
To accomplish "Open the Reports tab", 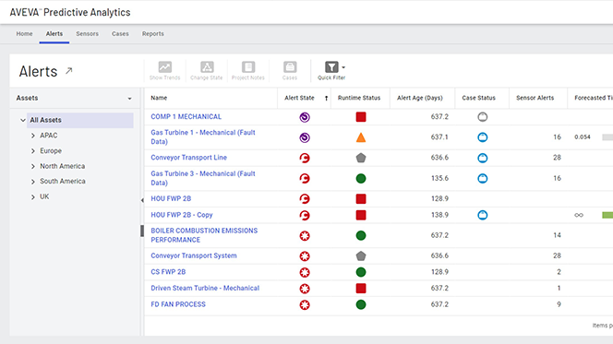I will pyautogui.click(x=153, y=34).
